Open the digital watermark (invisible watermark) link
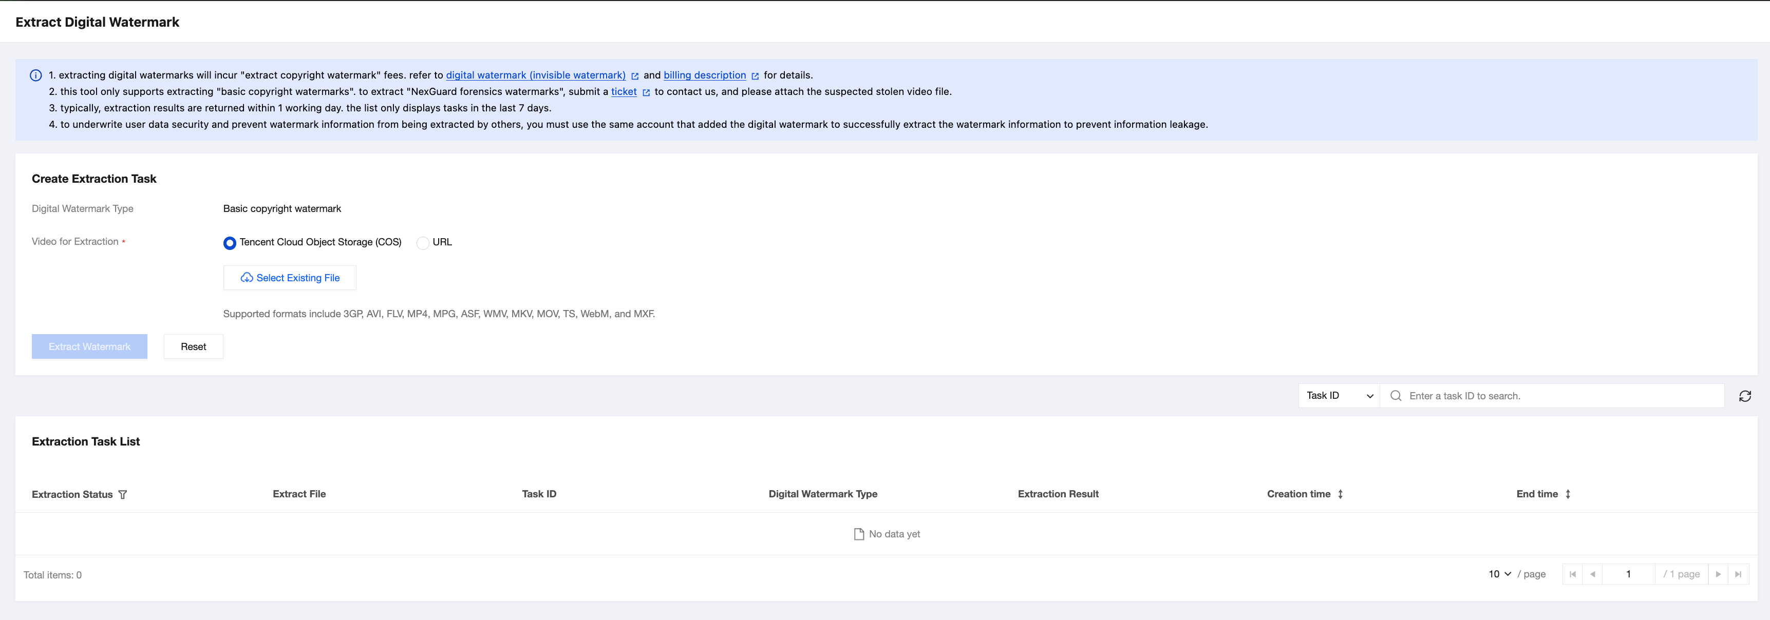 click(535, 75)
